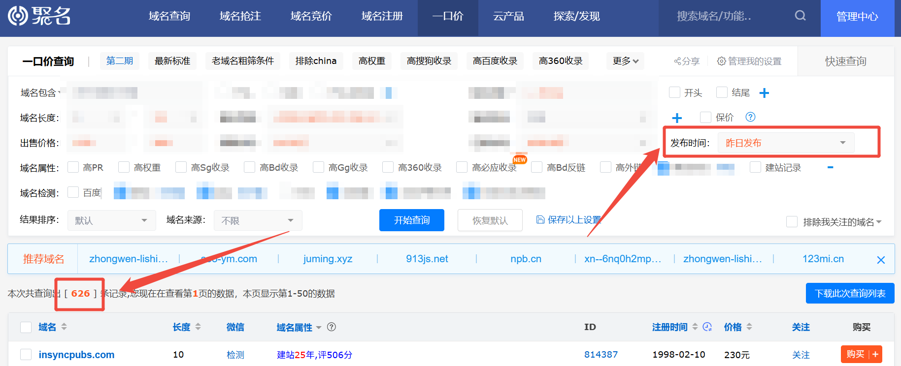Open ID link 814387
Viewport: 901px width, 366px height.
pos(601,354)
